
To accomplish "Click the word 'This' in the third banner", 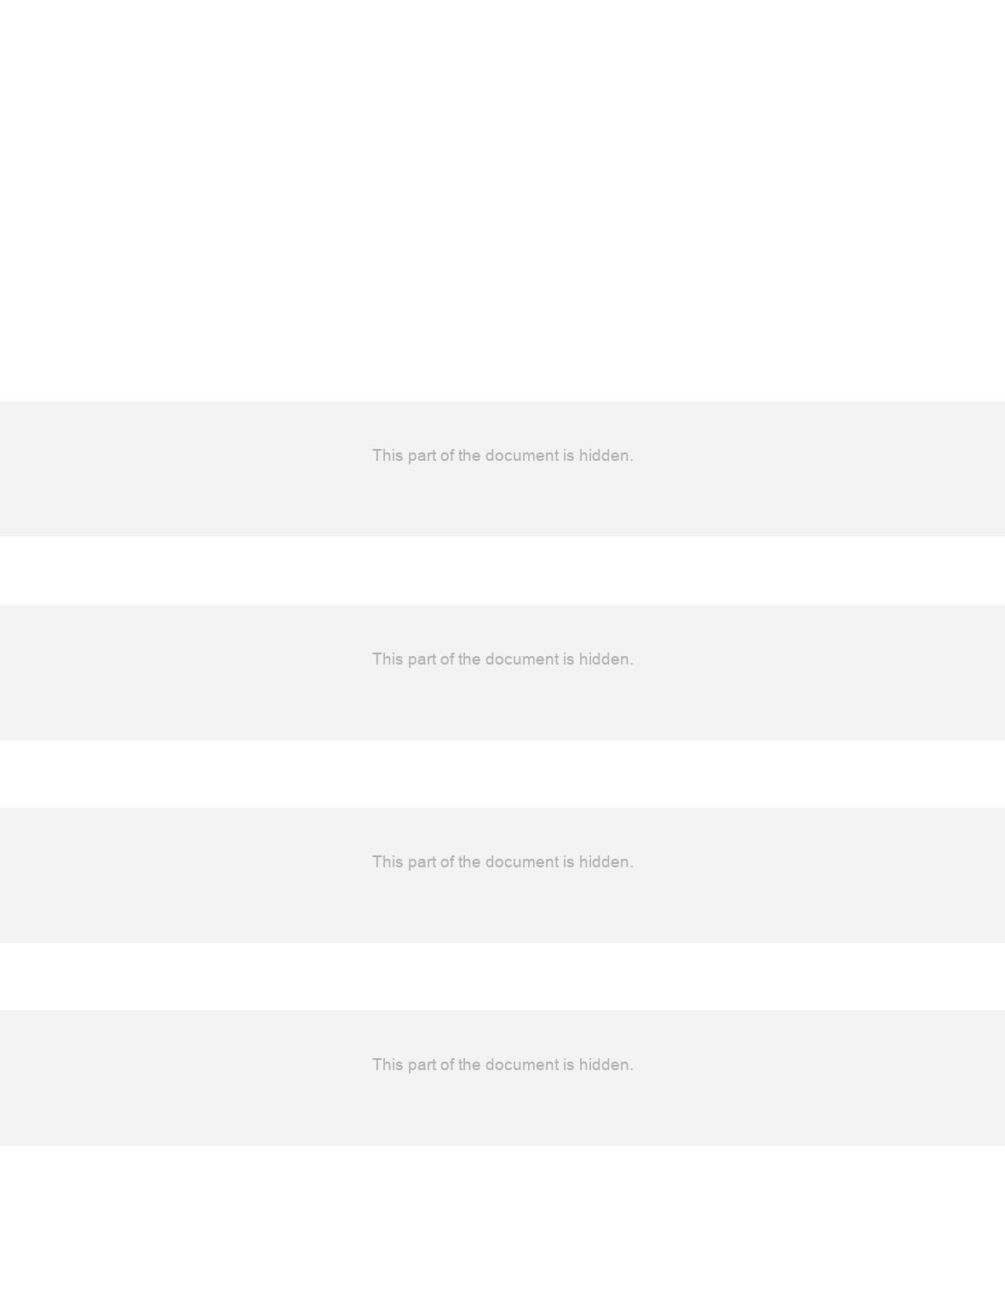I will tap(388, 862).
